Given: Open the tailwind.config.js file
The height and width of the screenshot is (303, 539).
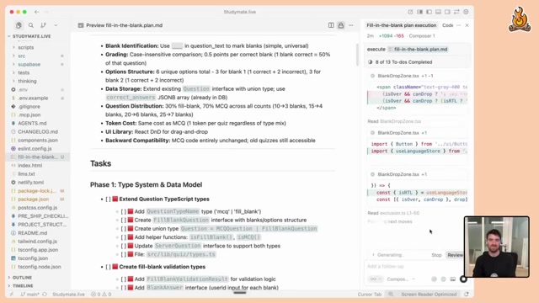Looking at the screenshot, I should click(x=37, y=242).
